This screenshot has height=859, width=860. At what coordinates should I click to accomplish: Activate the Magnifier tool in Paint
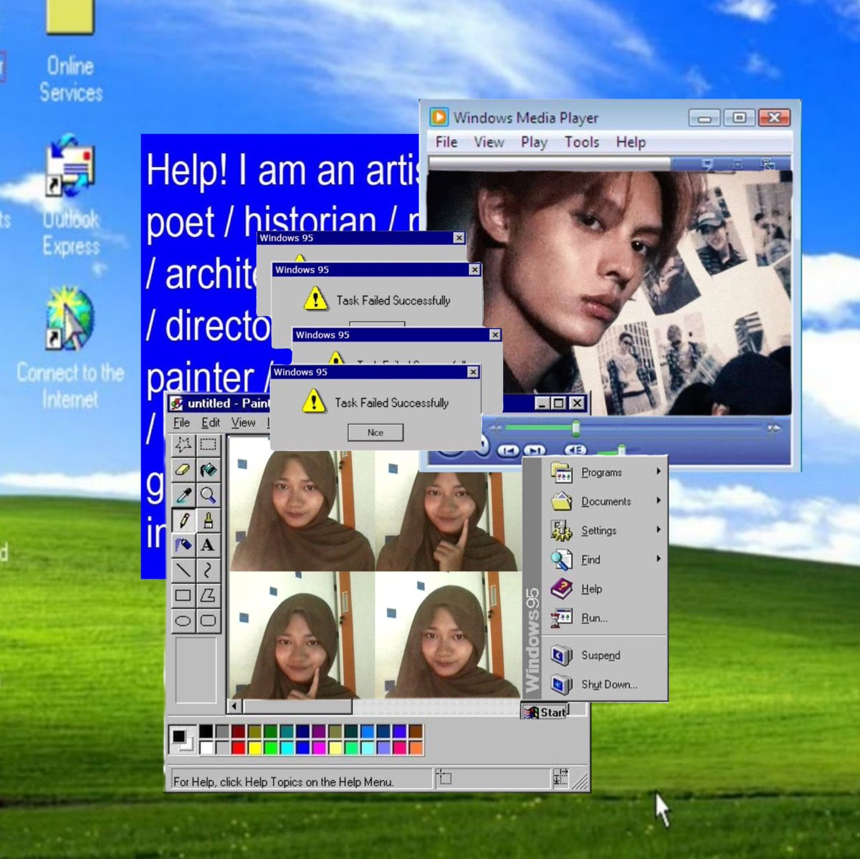[x=208, y=495]
